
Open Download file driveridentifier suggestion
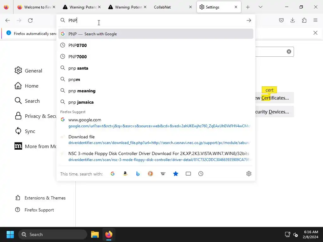tap(156, 140)
